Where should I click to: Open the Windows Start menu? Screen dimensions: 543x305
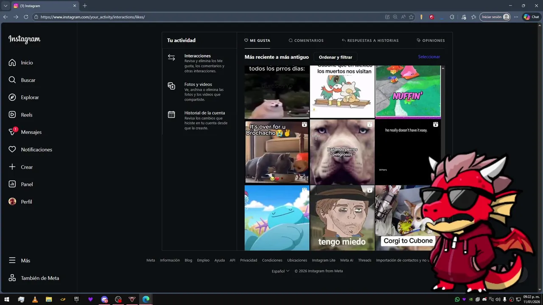7,299
